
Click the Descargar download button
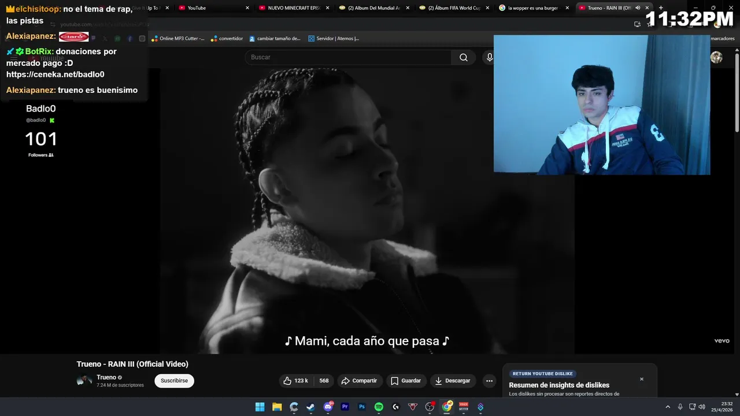tap(453, 381)
